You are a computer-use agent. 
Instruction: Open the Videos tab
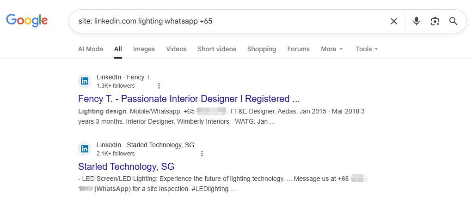[176, 49]
